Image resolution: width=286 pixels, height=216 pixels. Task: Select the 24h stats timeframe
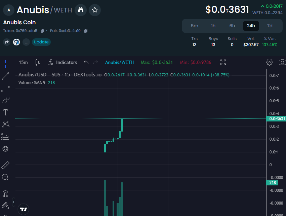click(x=251, y=26)
